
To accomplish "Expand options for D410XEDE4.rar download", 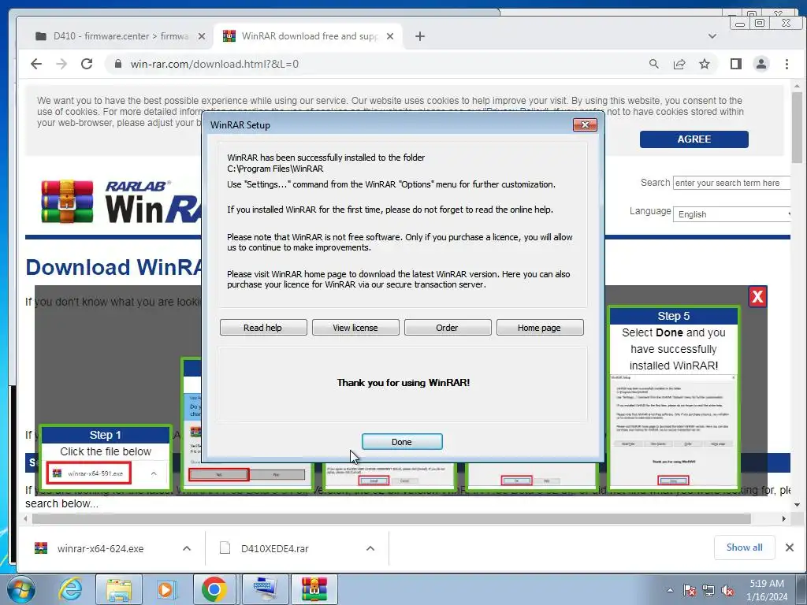I will pos(370,548).
